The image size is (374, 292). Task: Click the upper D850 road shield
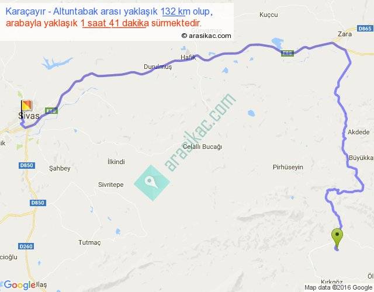27,165
